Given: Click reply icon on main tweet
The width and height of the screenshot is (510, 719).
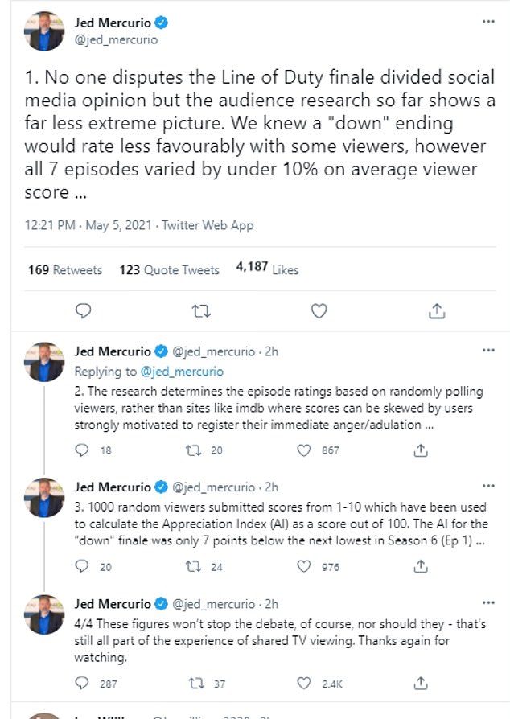Looking at the screenshot, I should click(x=83, y=310).
